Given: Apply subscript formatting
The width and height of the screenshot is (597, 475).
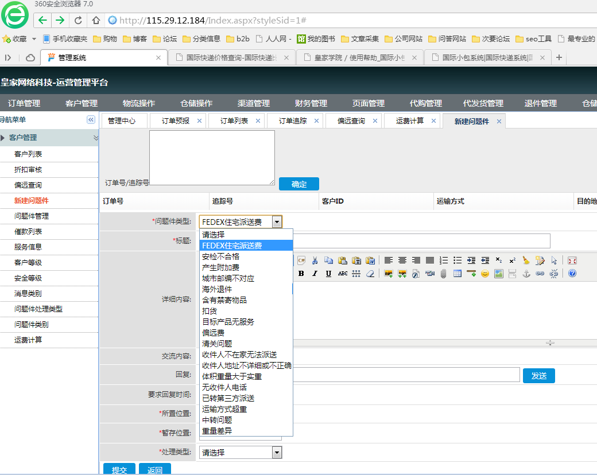Looking at the screenshot, I should 499,260.
